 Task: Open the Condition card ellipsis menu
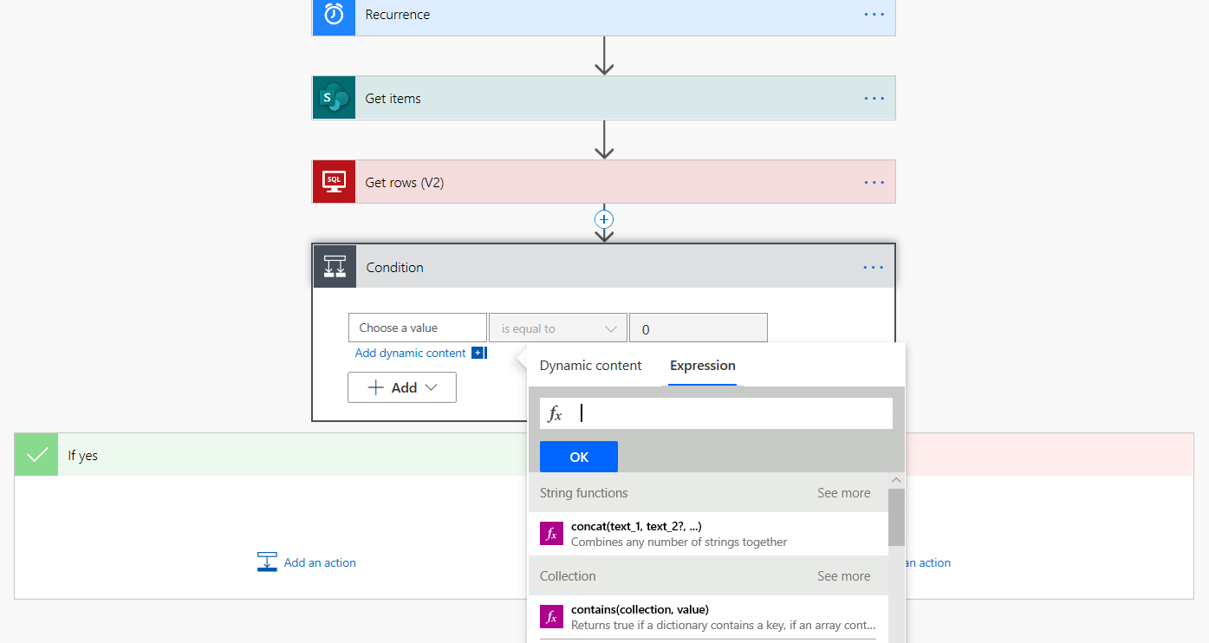873,266
